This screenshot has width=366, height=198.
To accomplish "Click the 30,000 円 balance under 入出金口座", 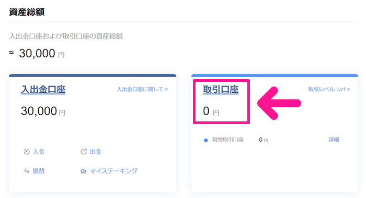I will pos(43,111).
